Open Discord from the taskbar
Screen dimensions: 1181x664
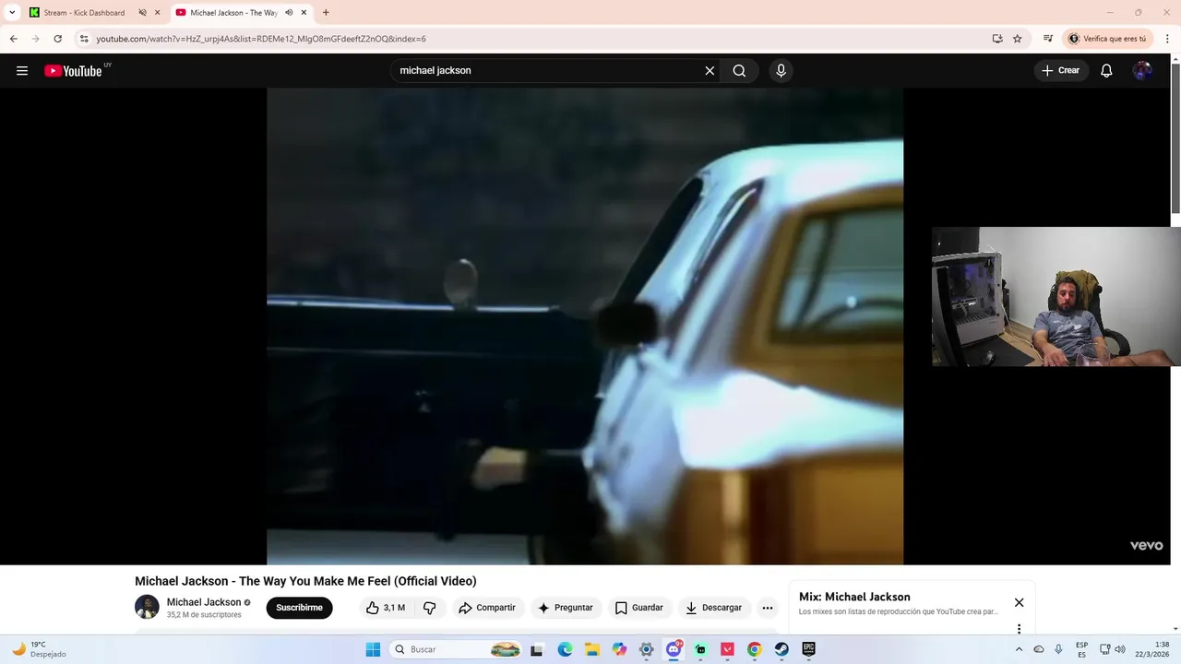click(674, 649)
